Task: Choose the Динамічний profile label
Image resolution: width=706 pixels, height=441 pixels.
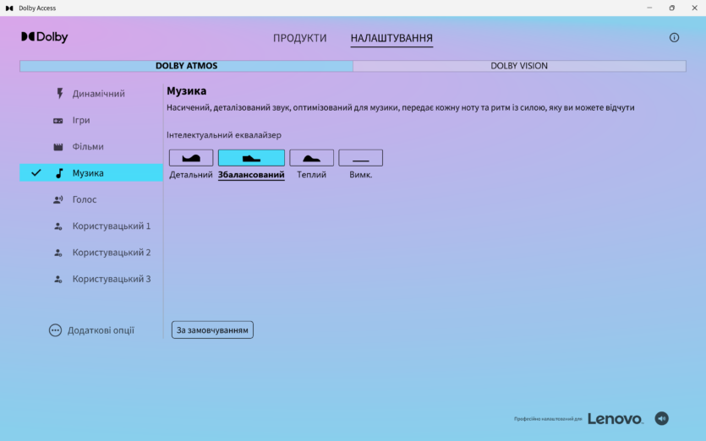Action: [99, 94]
